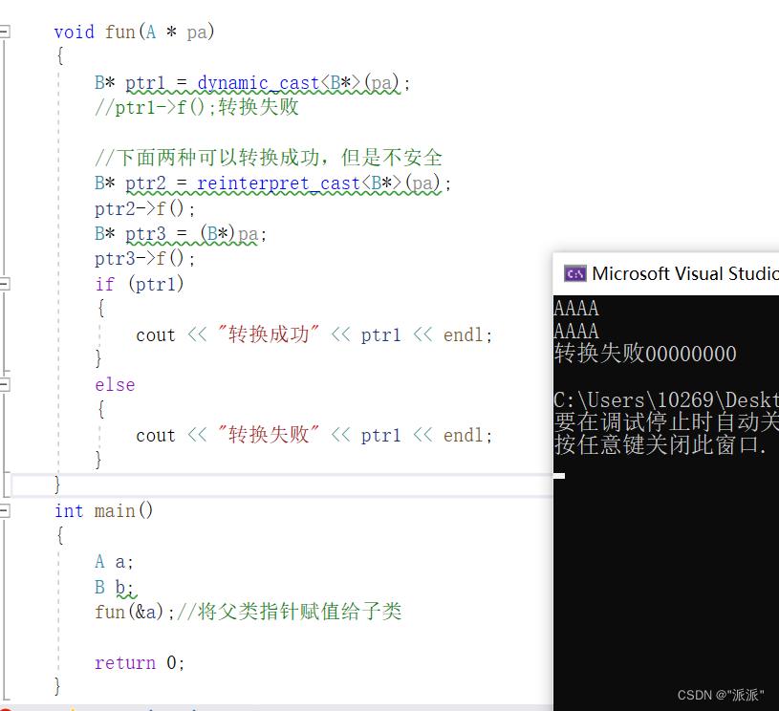Screen dimensions: 779x711
Task: Click console output 转换失败00000000
Action: (x=645, y=354)
